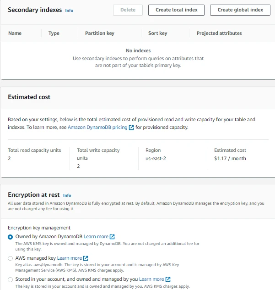Click external link icon after Stored in your account Learn more
This screenshot has height=290, width=275.
168,279
